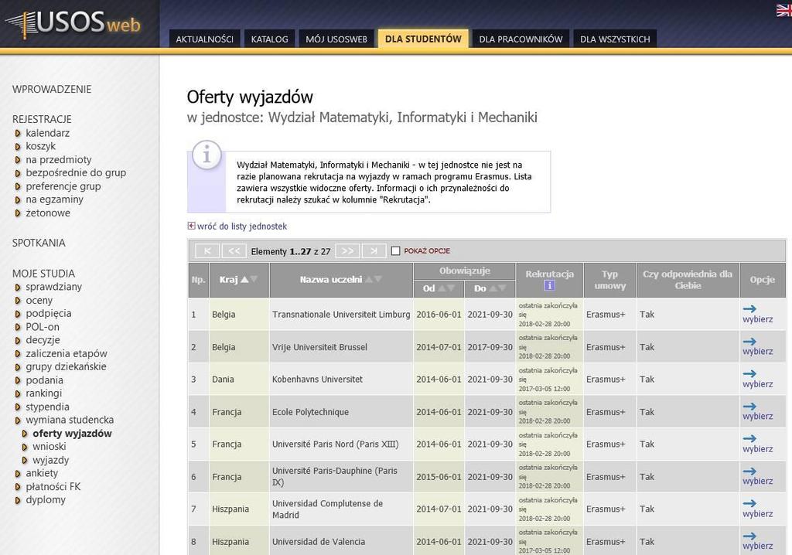Select the DLA STUDENTÓW tab
This screenshot has height=555, width=792.
pos(423,39)
